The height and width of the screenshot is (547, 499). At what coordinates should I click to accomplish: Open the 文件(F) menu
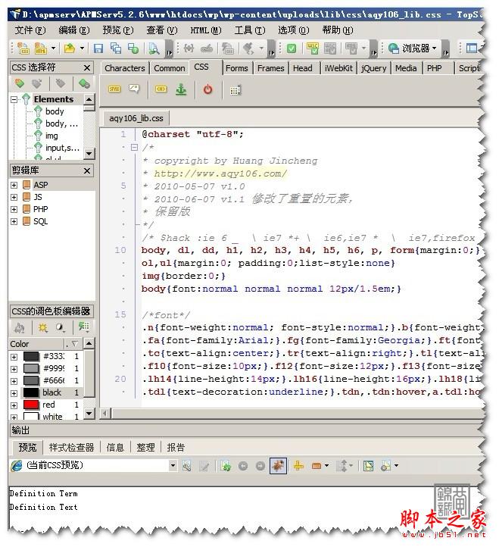click(30, 30)
